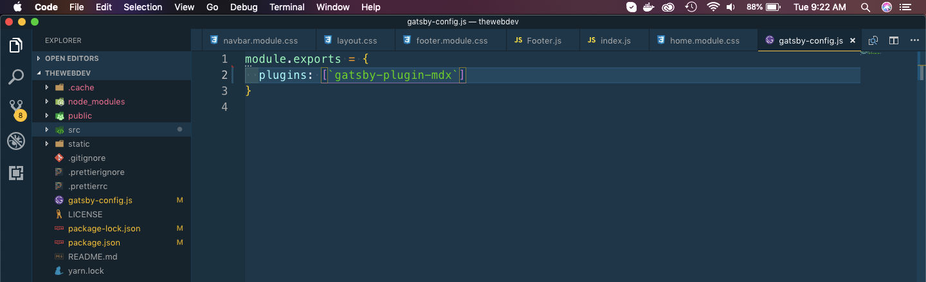Expand the Open Editors section
The height and width of the screenshot is (282, 926).
point(111,58)
